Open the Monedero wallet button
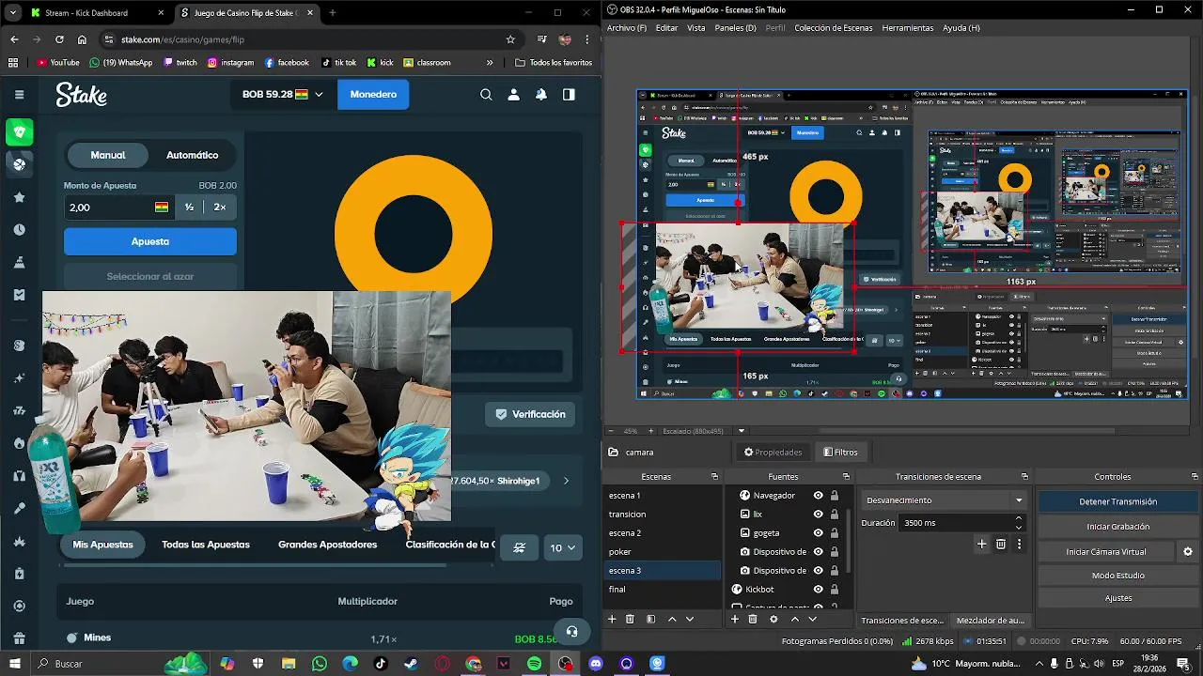This screenshot has width=1203, height=676. (373, 94)
